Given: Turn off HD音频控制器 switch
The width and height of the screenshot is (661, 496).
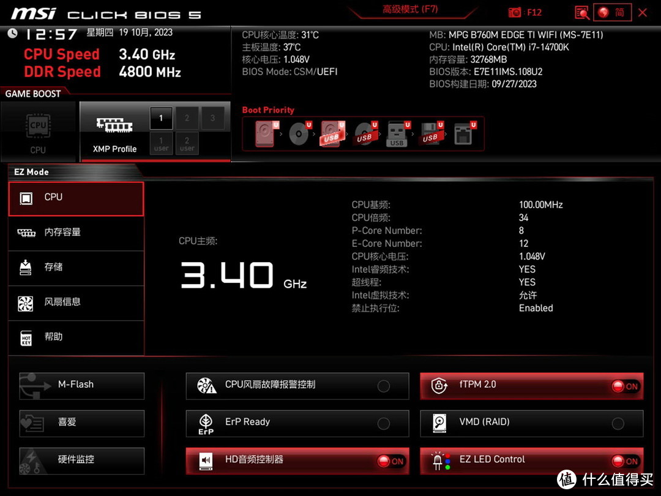Looking at the screenshot, I should pyautogui.click(x=390, y=462).
